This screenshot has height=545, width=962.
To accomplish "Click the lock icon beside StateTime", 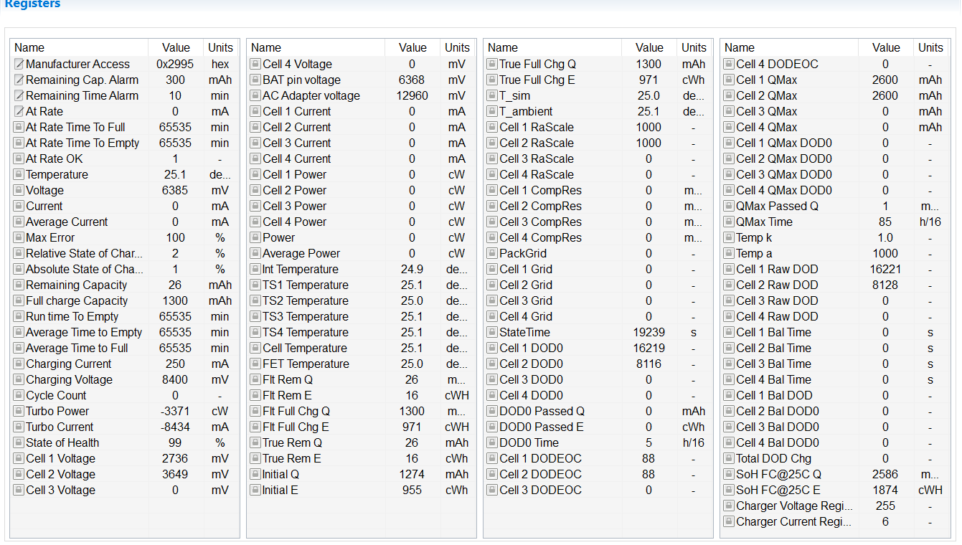I will (x=492, y=333).
